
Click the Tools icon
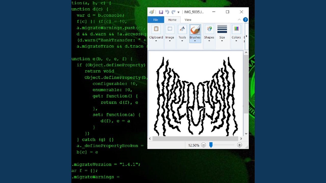coord(182,29)
